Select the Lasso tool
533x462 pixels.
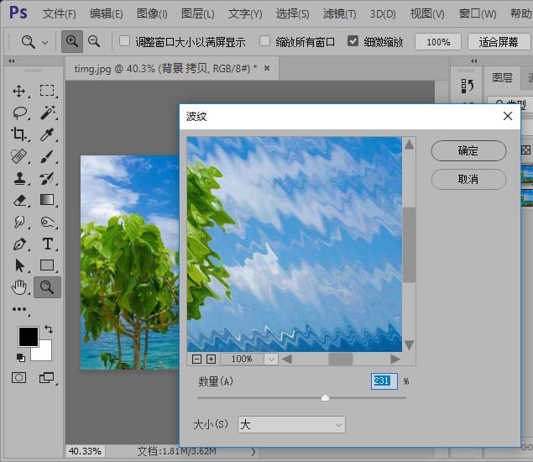[19, 113]
